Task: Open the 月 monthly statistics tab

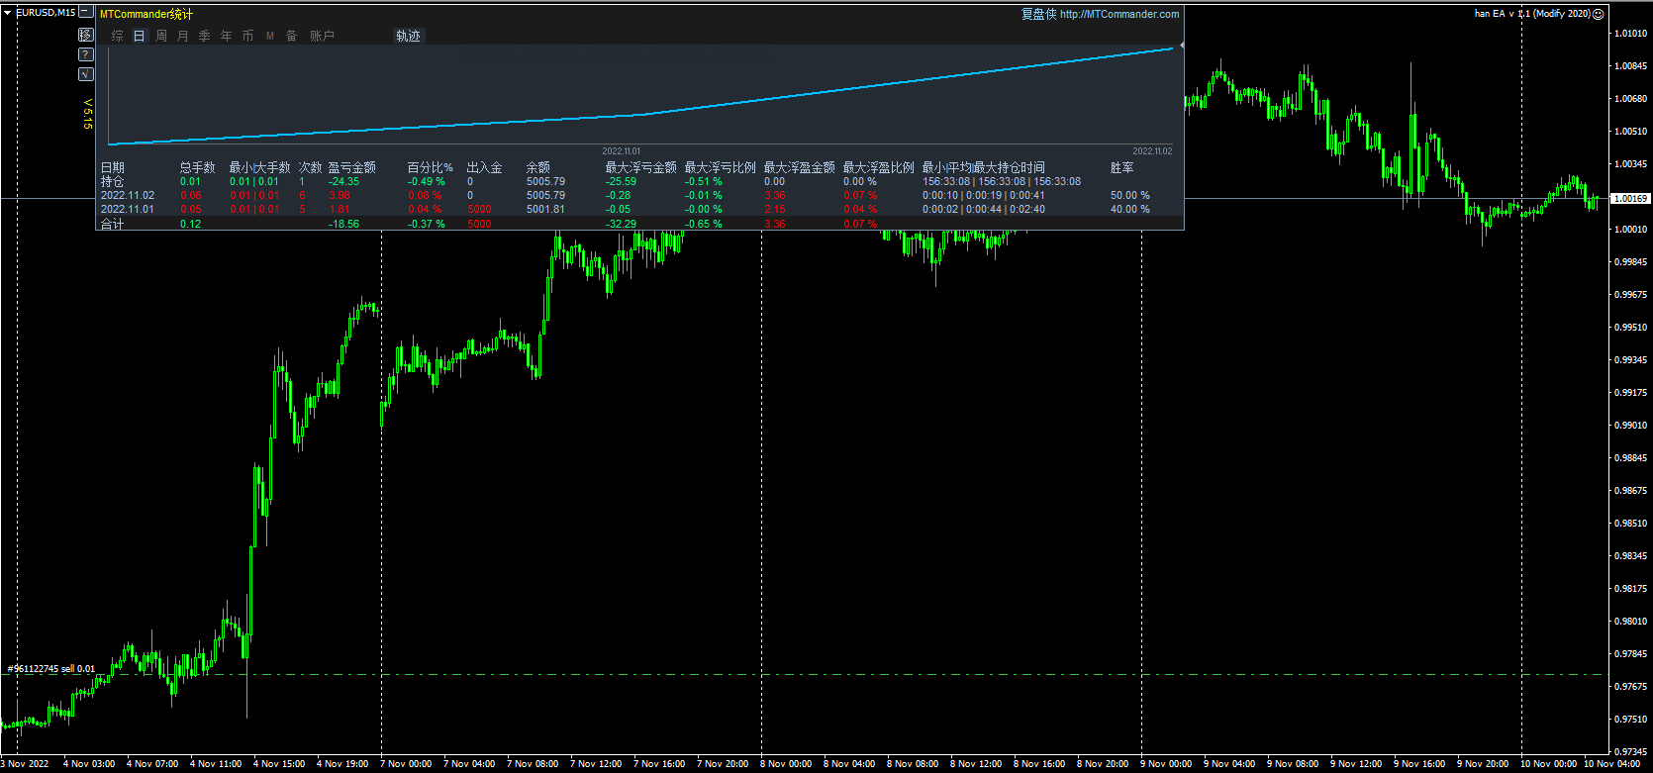Action: pos(183,36)
